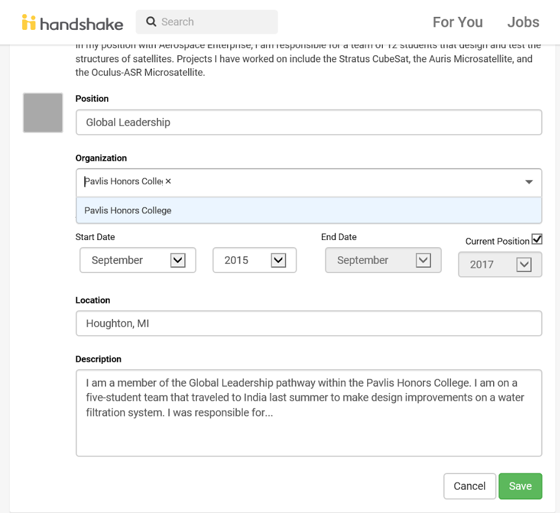Open Start Date year 2015 dropdown

tap(254, 260)
